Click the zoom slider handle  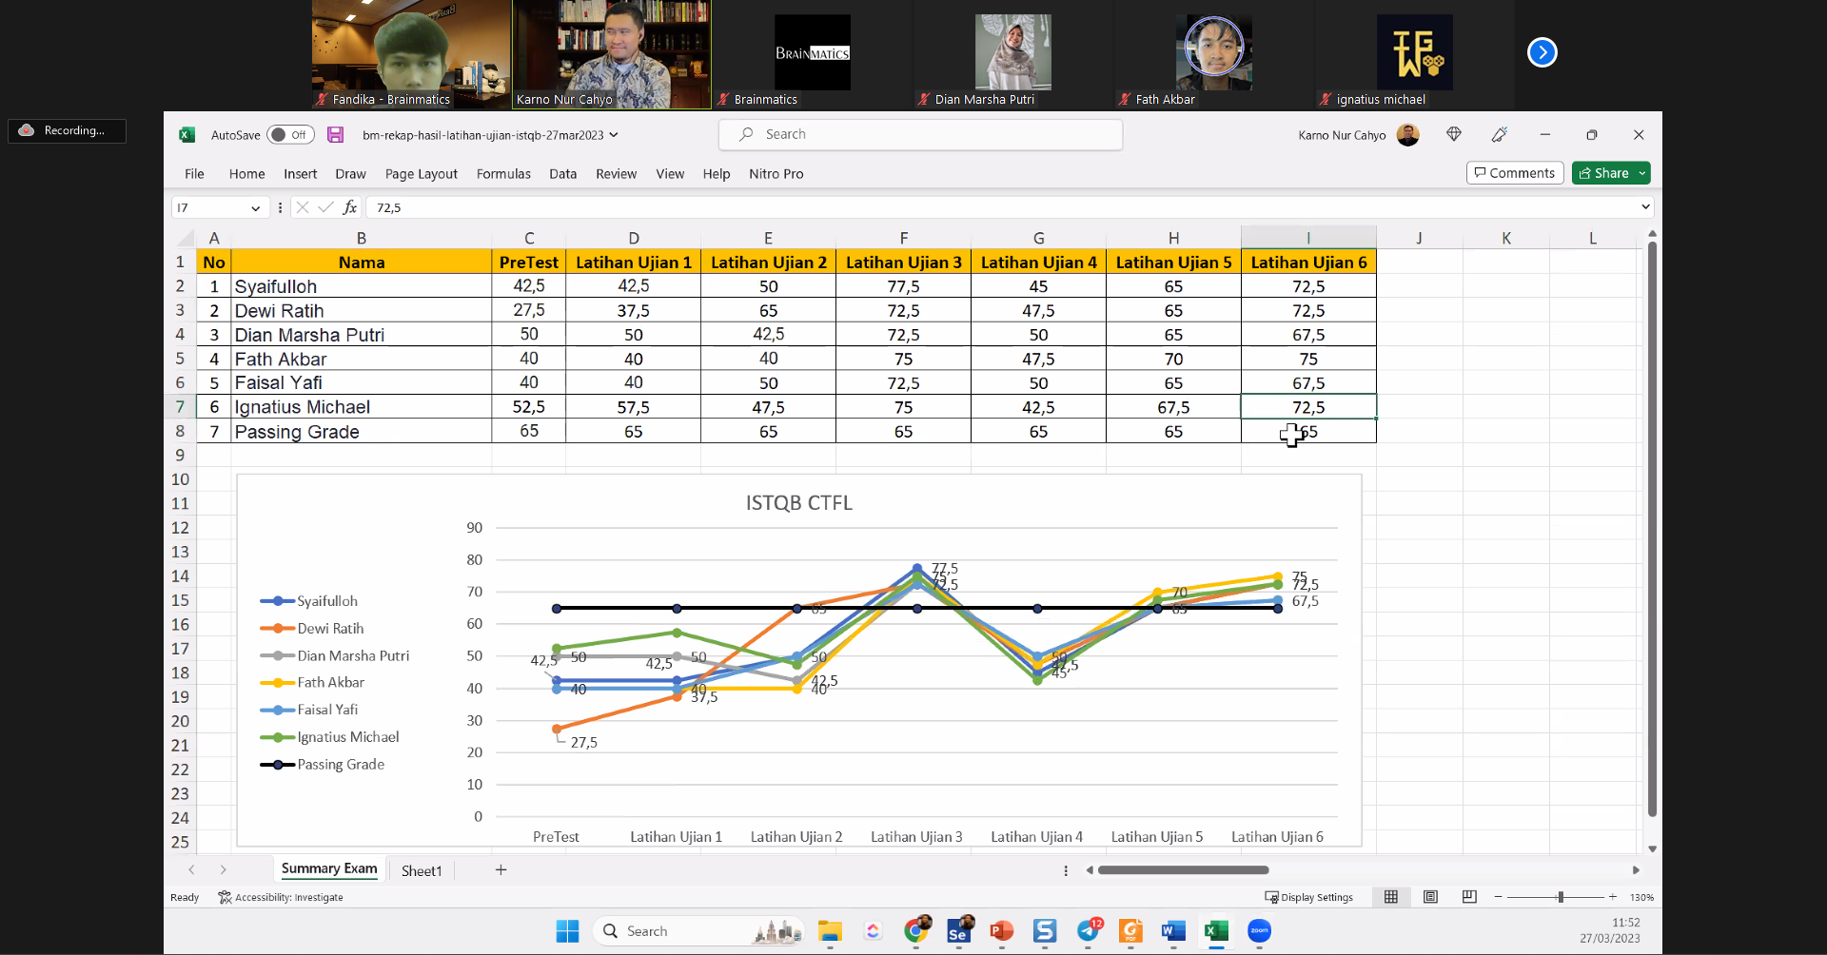[x=1561, y=897]
